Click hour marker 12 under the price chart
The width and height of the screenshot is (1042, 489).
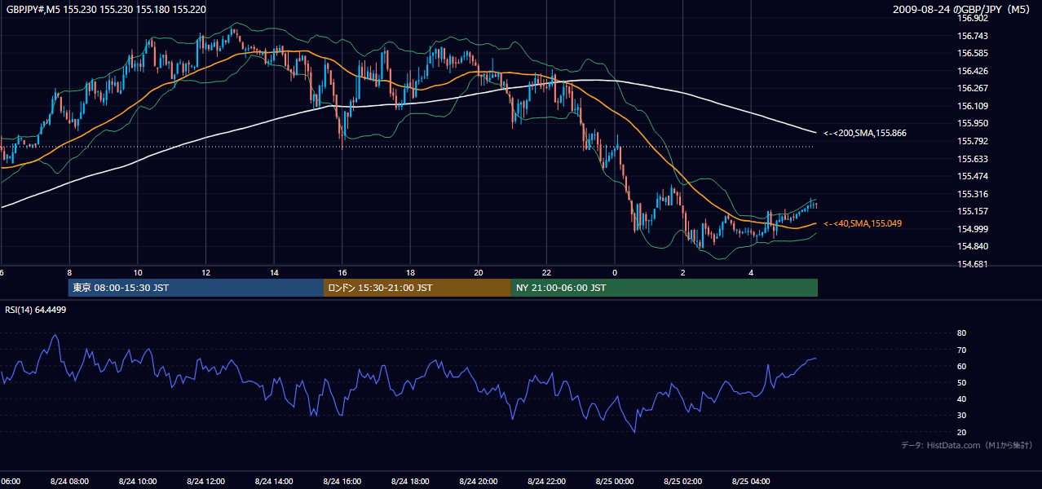click(205, 273)
